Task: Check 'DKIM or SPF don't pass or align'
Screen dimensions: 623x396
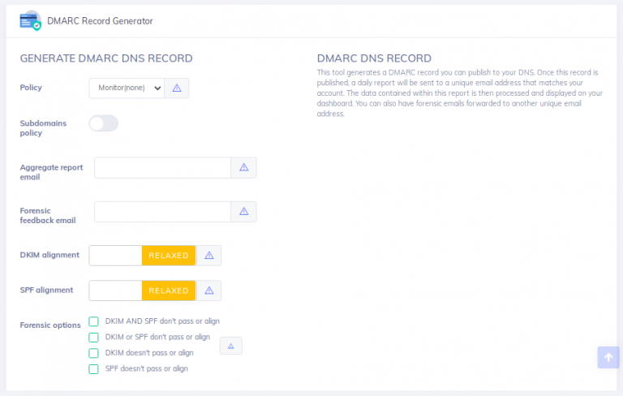Action: tap(94, 337)
